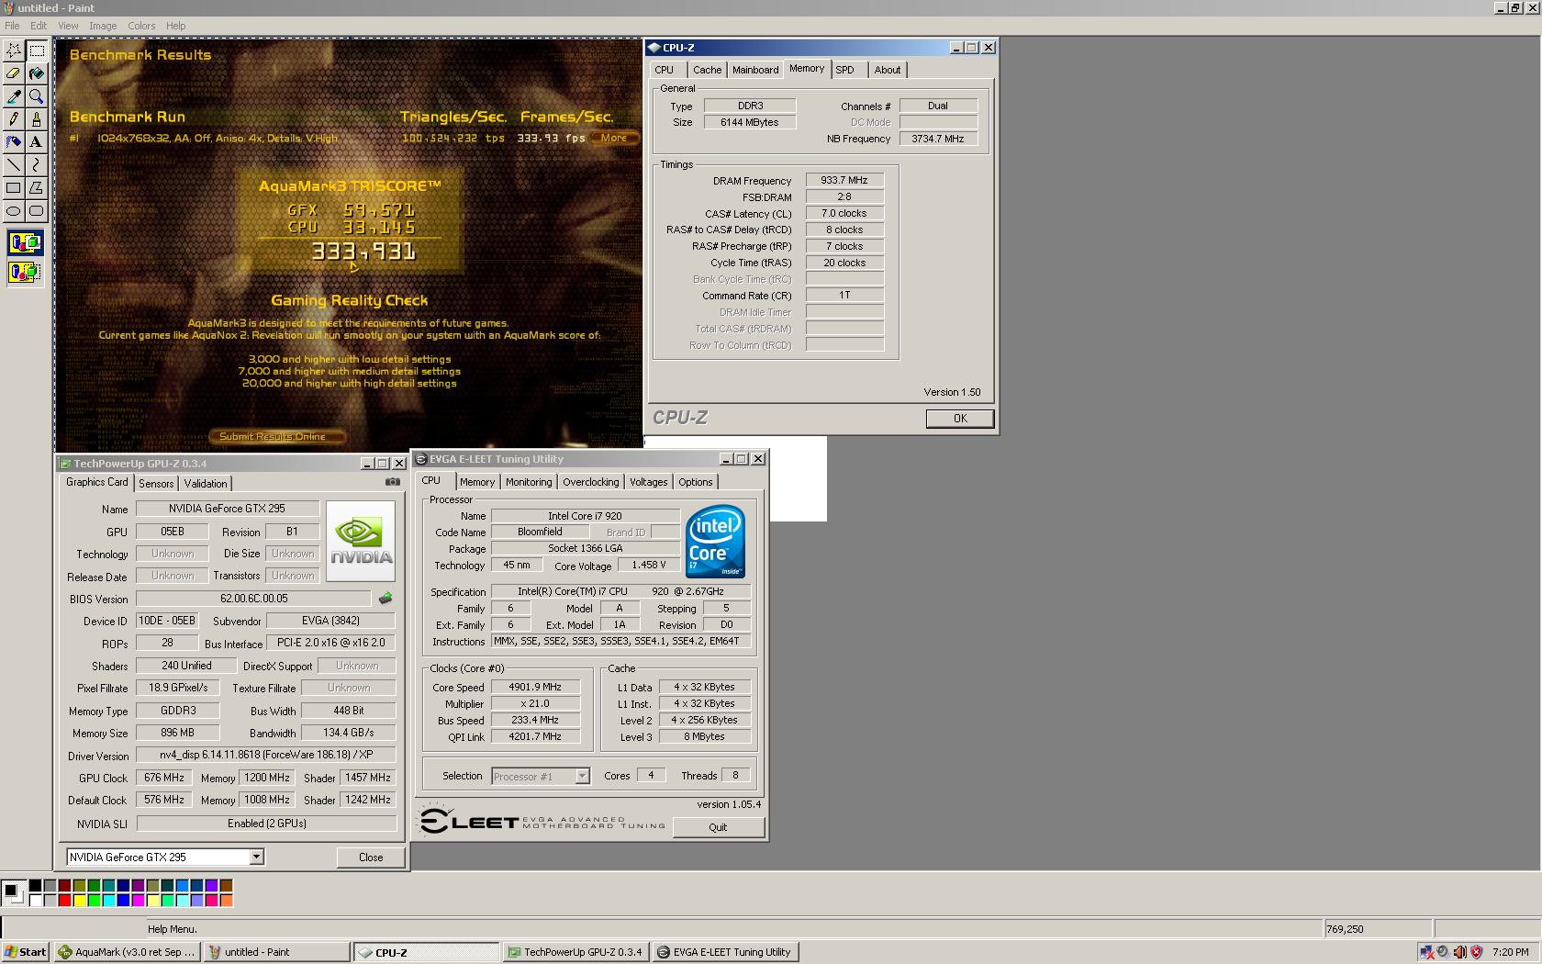This screenshot has height=964, width=1542.
Task: Choose the rectangular Select tool
Action: click(x=37, y=50)
